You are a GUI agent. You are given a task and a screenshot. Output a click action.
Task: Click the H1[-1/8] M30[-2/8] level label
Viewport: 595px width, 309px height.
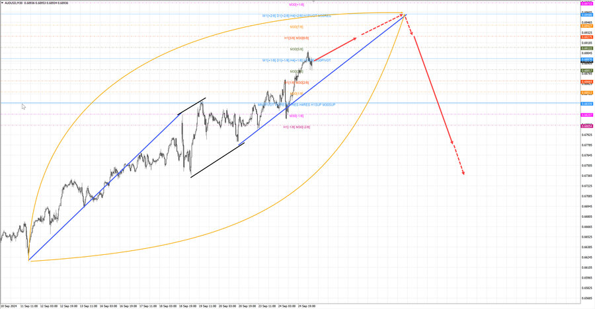click(x=296, y=127)
